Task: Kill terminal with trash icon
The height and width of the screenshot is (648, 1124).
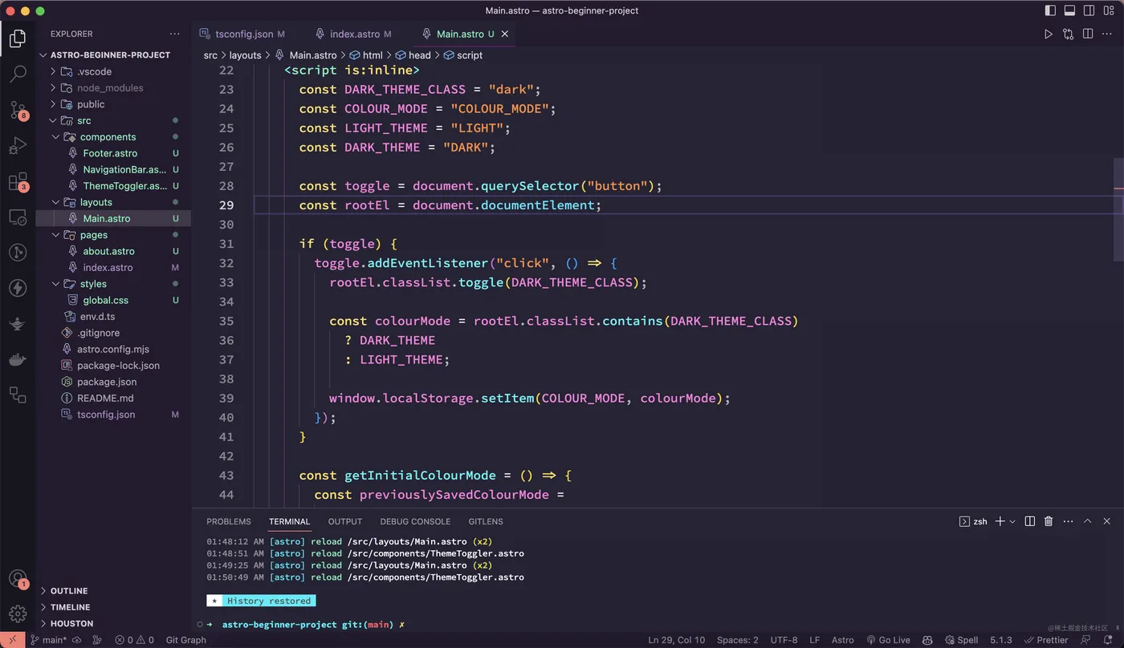Action: point(1049,521)
